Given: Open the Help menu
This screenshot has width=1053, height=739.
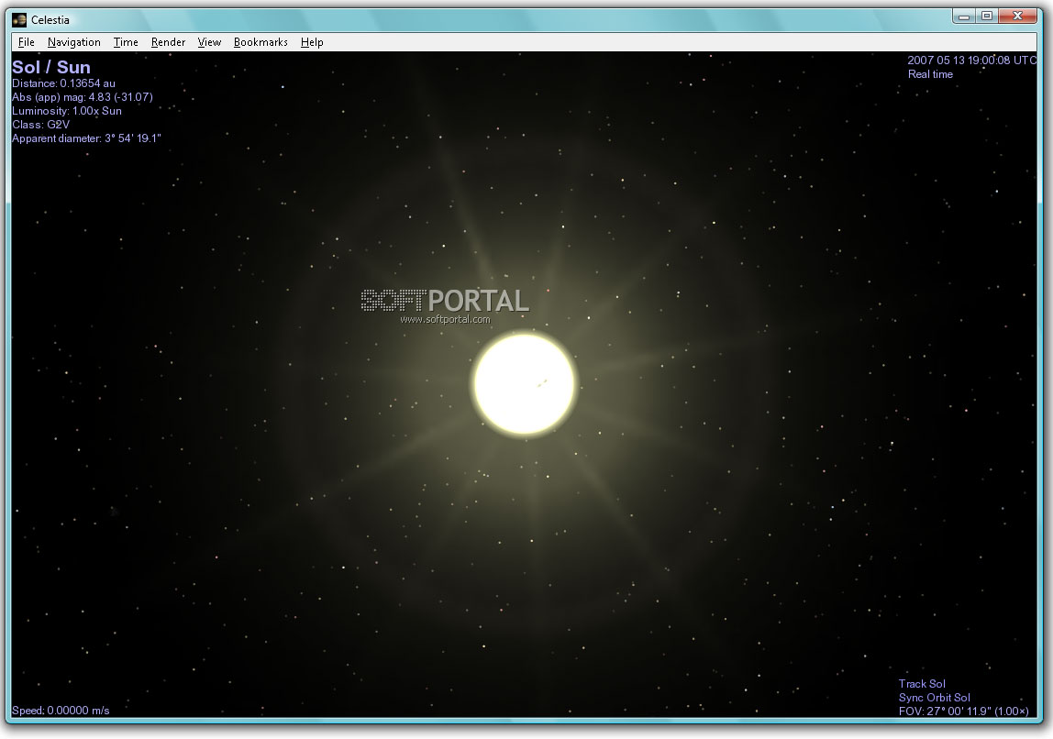Looking at the screenshot, I should (x=312, y=42).
